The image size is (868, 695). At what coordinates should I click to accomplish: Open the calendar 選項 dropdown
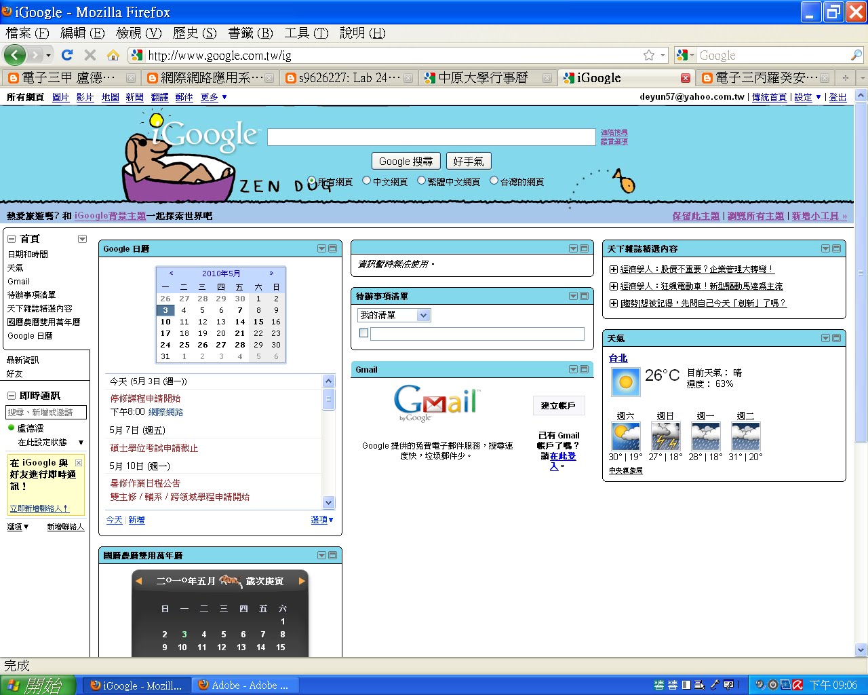[x=322, y=519]
